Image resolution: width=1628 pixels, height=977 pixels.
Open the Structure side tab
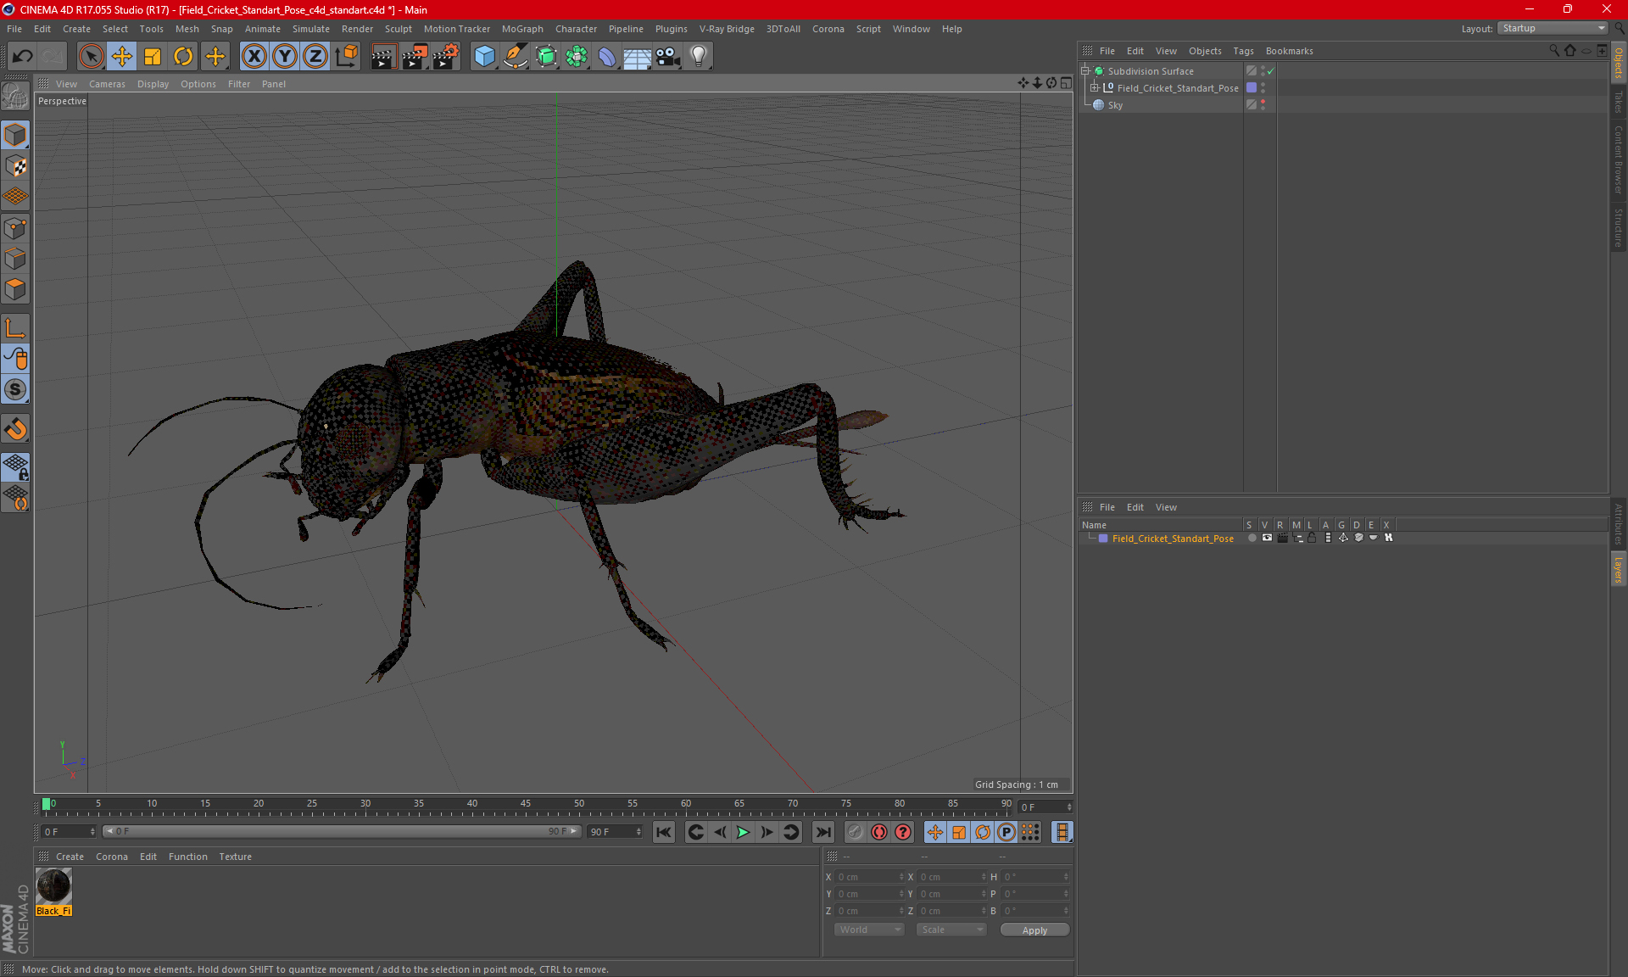click(x=1619, y=227)
